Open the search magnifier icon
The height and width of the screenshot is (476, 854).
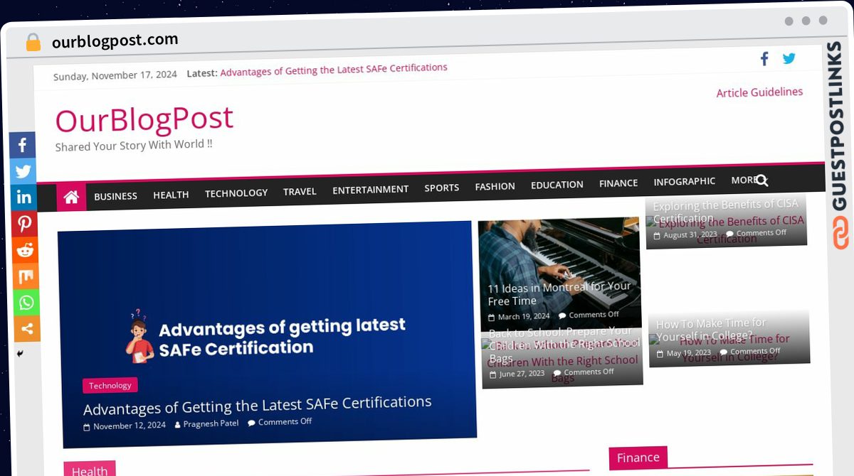pyautogui.click(x=761, y=180)
